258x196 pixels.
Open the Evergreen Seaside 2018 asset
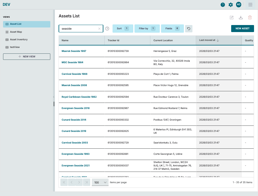(x=76, y=108)
